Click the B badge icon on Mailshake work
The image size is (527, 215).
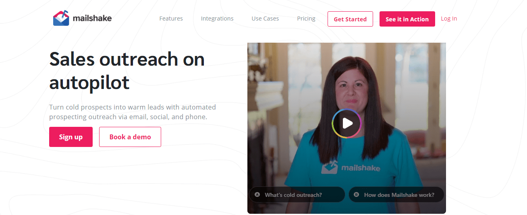click(x=356, y=195)
